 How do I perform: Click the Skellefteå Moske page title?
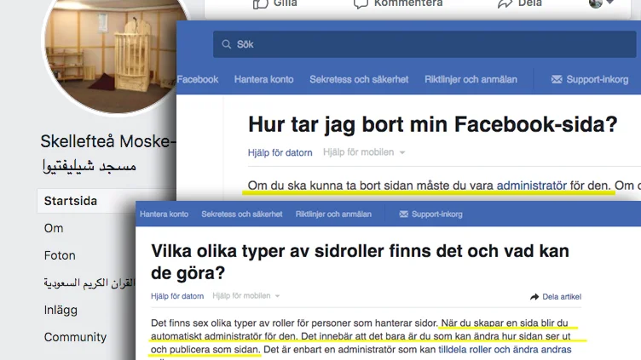[x=108, y=141]
